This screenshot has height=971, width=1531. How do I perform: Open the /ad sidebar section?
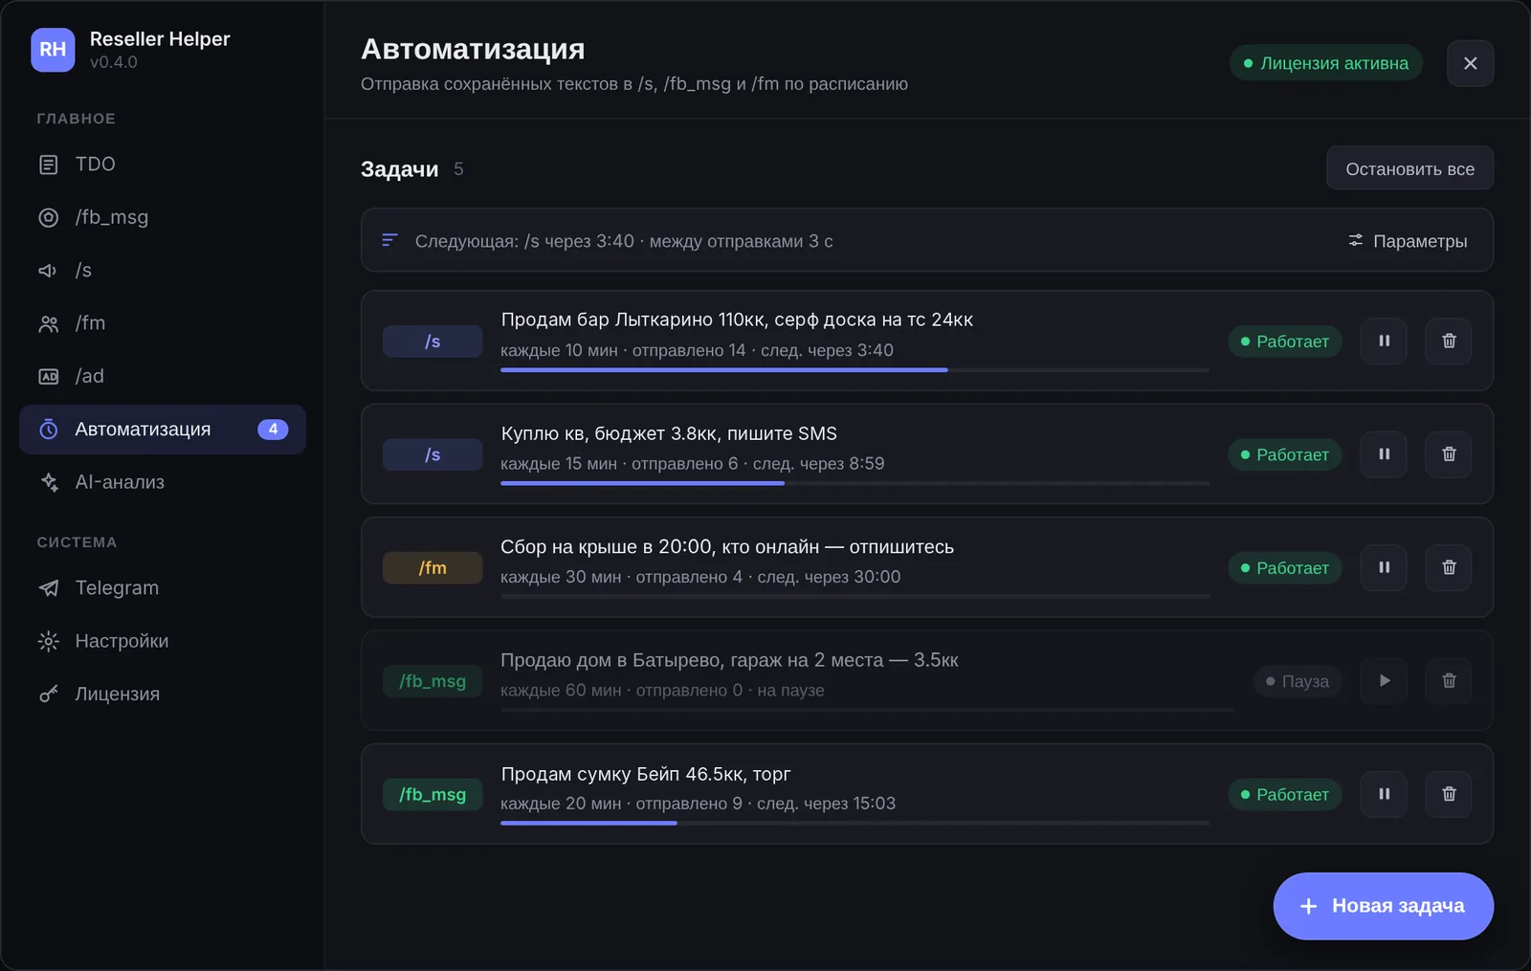click(163, 376)
